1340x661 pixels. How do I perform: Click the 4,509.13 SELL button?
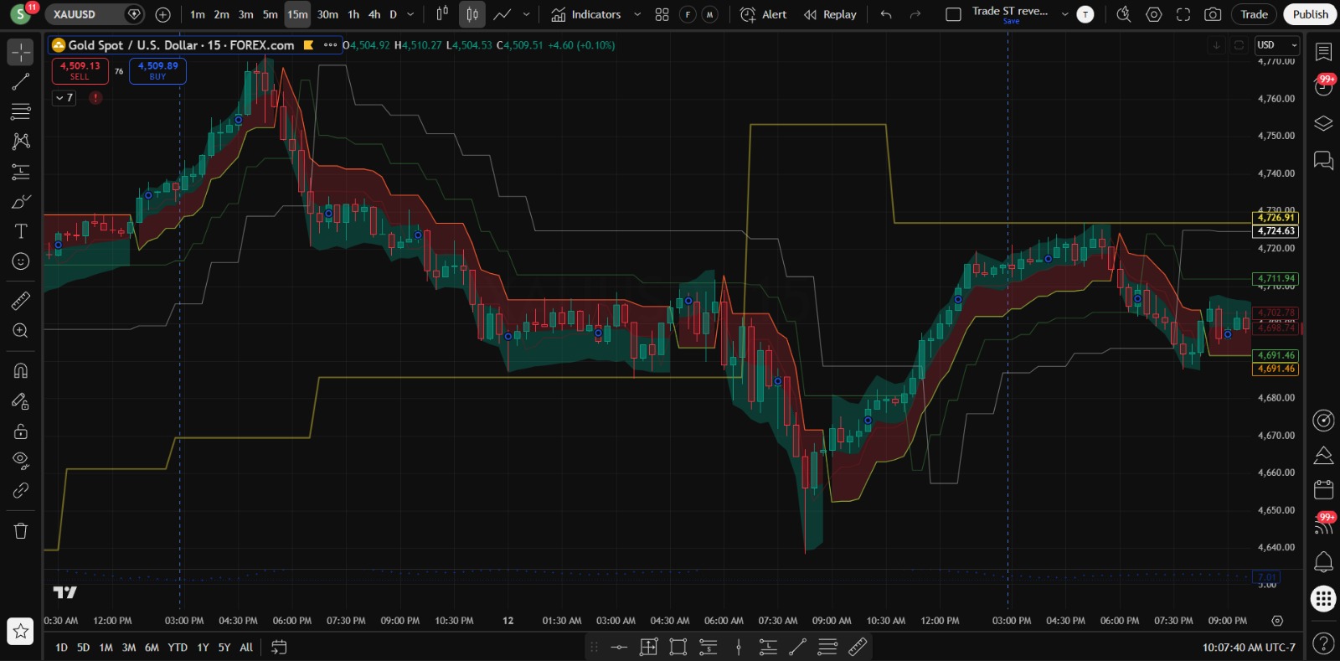[80, 70]
